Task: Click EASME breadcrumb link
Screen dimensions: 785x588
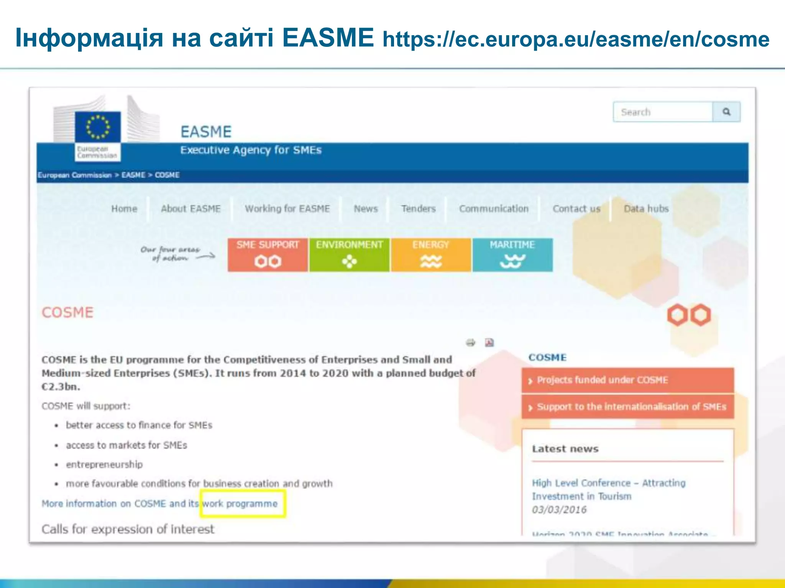Action: tap(133, 175)
